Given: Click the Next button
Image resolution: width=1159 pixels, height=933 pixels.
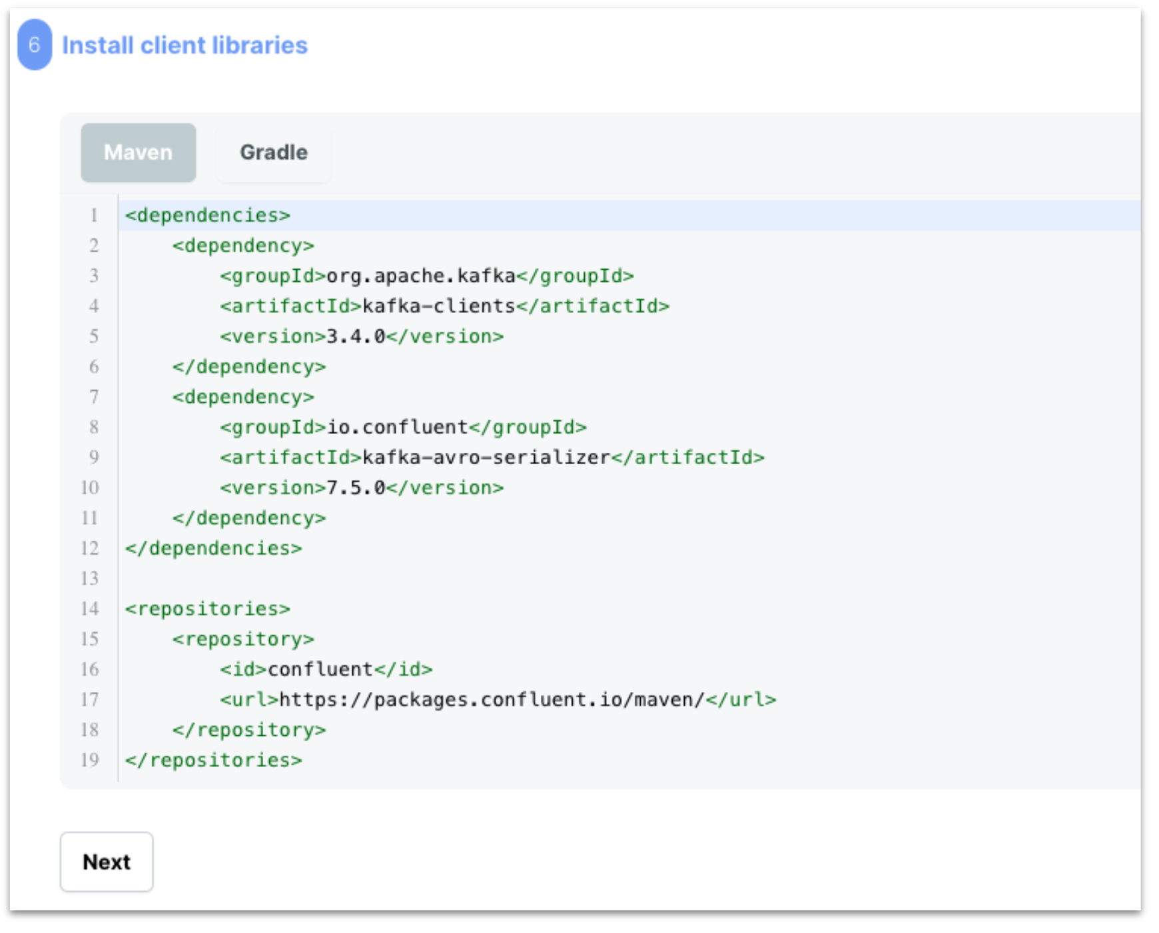Looking at the screenshot, I should point(106,861).
